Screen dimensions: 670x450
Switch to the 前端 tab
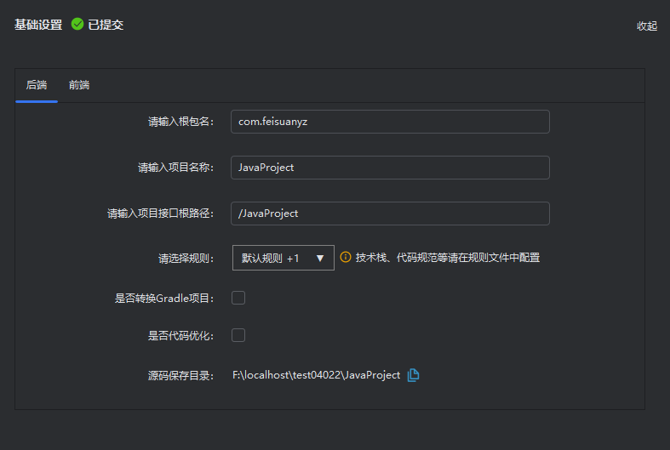[79, 85]
